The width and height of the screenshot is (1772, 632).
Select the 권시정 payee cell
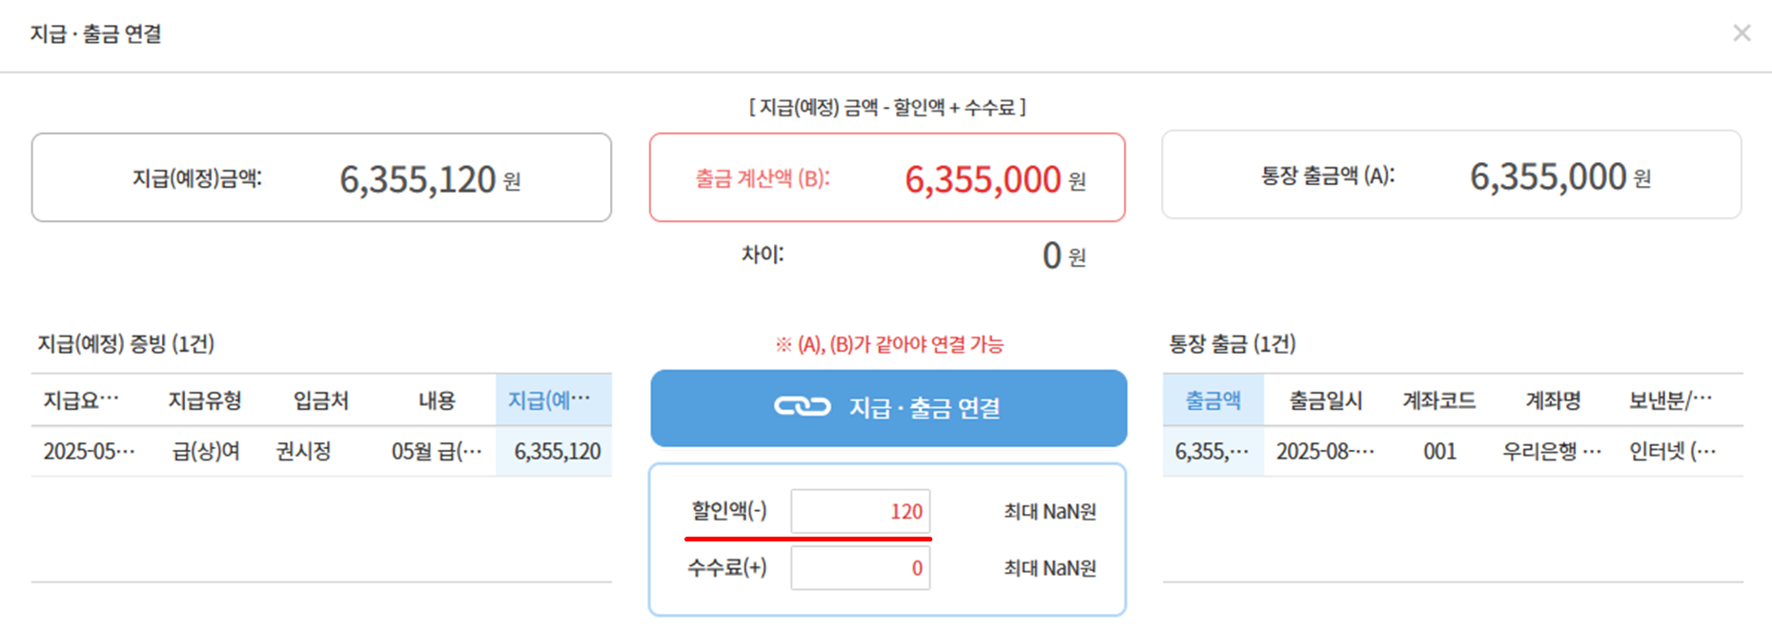303,451
